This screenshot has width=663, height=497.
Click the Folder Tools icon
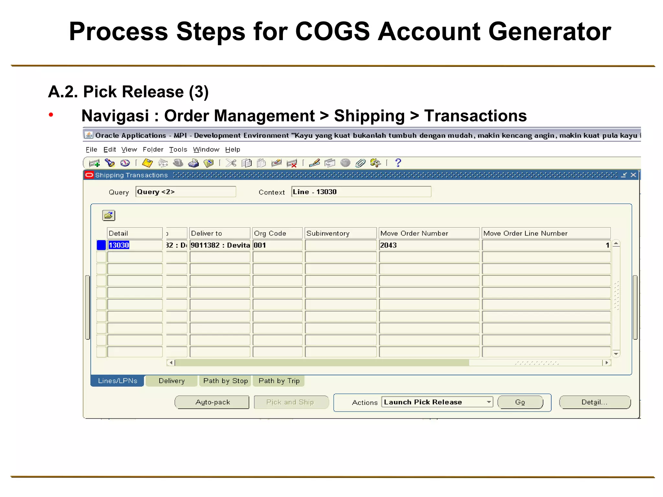[x=376, y=163]
